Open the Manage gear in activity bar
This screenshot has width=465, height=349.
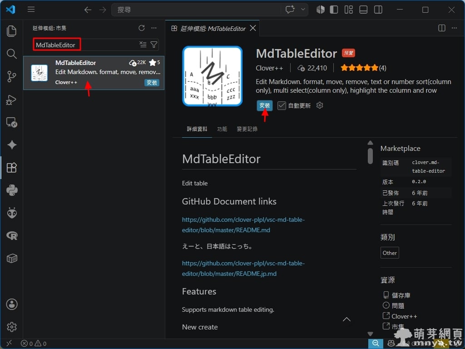(11, 327)
